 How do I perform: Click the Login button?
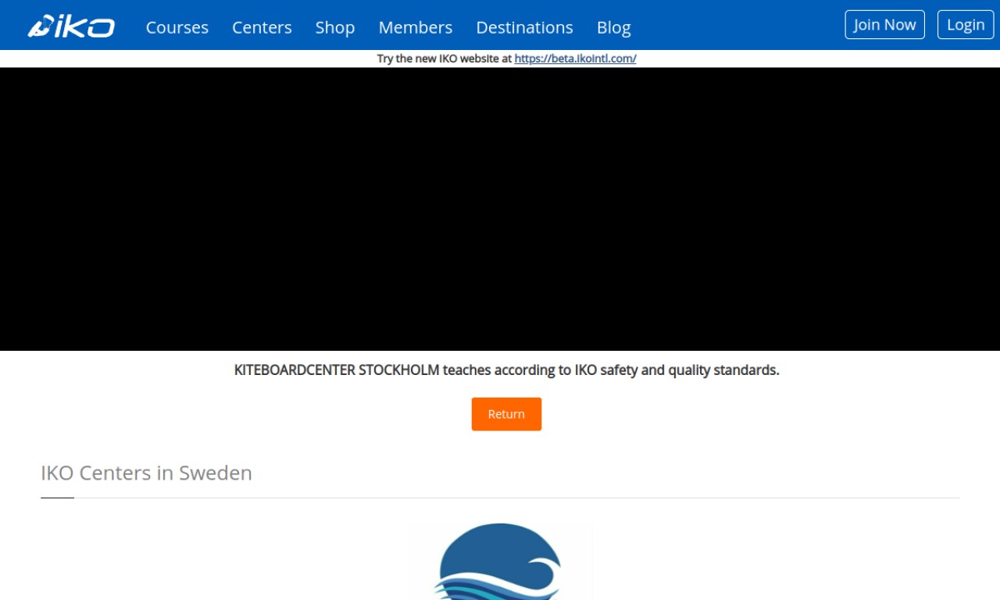pyautogui.click(x=966, y=24)
